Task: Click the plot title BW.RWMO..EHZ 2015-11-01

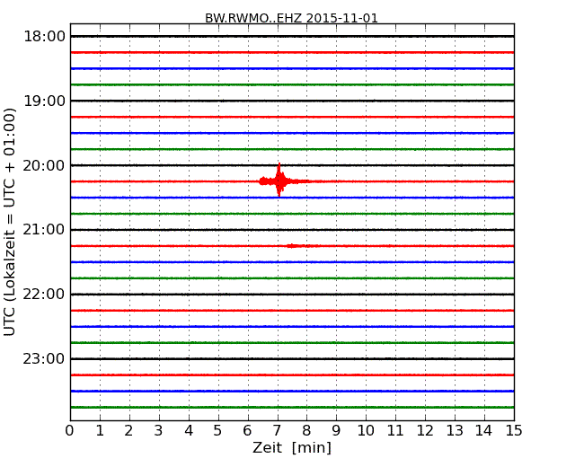Action: (x=291, y=18)
